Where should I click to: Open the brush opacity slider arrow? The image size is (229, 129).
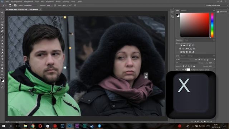pos(52,5)
